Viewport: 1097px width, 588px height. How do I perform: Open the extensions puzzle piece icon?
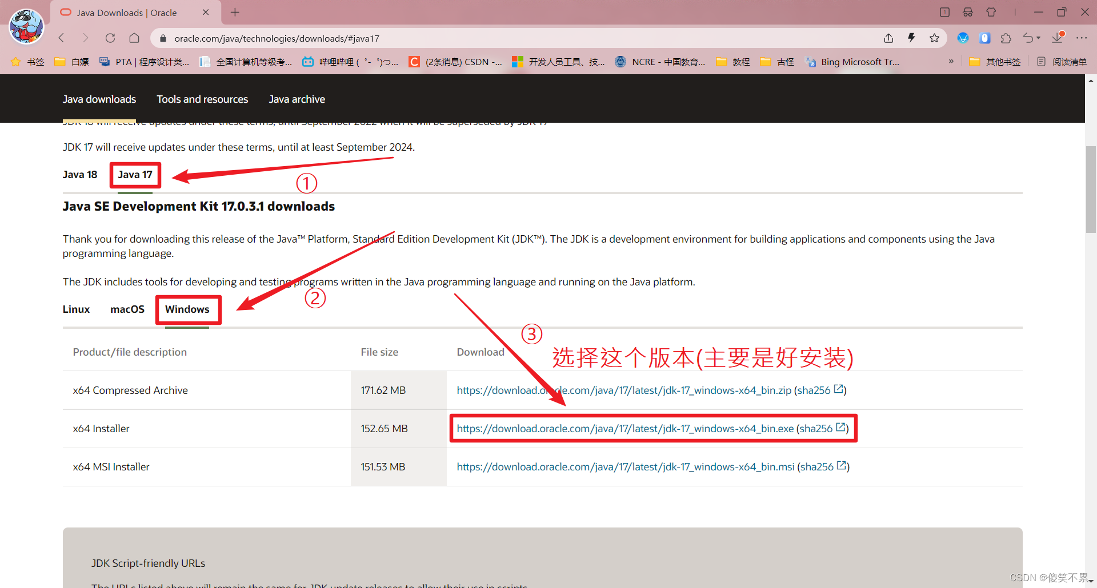[x=1006, y=38]
